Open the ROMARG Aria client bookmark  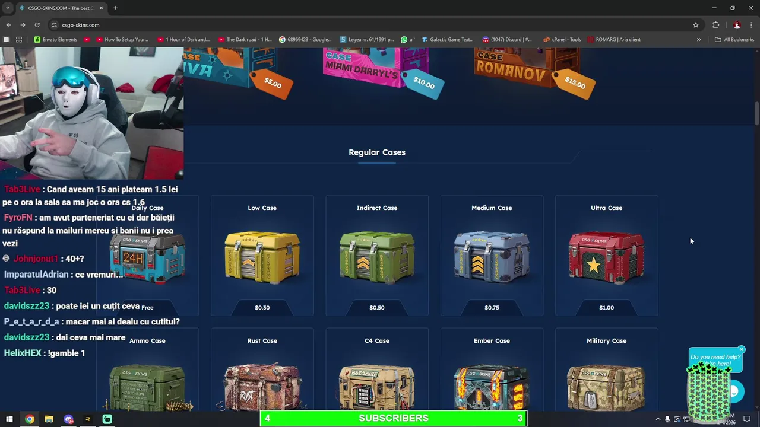click(x=614, y=40)
